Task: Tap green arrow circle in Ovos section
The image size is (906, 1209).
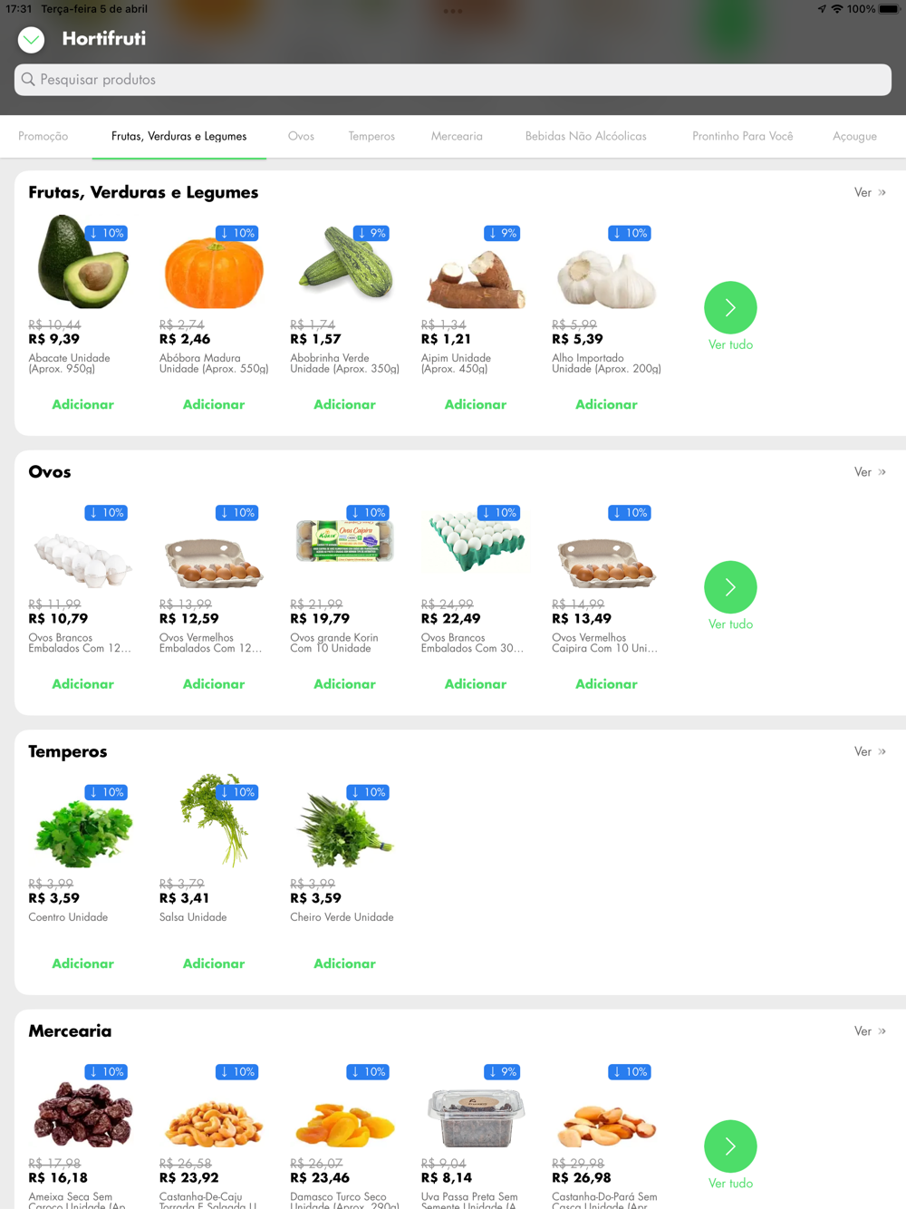Action: coord(730,587)
